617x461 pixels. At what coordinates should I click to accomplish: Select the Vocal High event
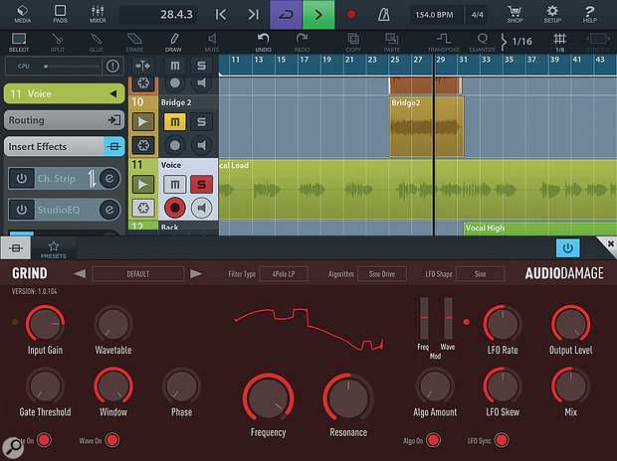(x=539, y=229)
